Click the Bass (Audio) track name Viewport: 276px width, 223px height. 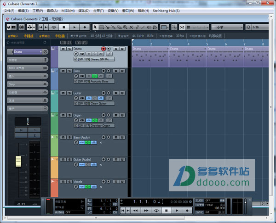coord(81,137)
